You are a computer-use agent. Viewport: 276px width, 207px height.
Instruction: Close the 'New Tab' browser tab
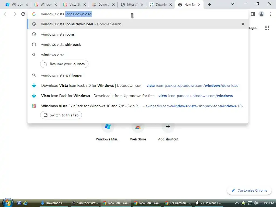point(199,5)
